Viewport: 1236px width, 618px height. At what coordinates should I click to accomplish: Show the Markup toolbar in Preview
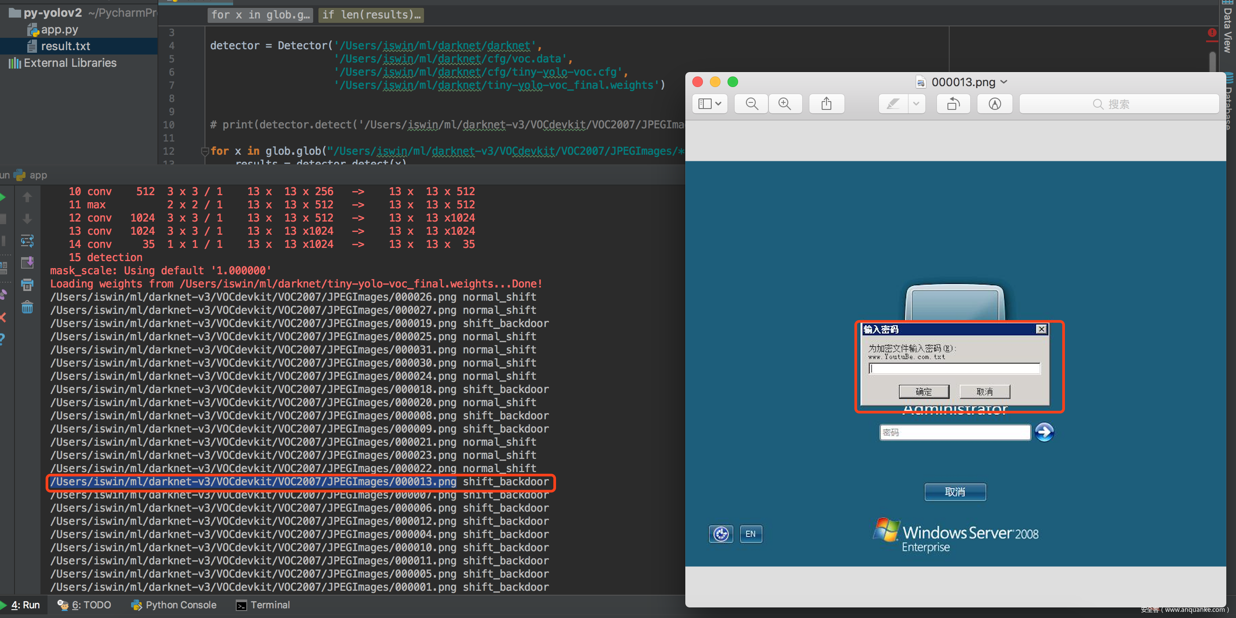[x=995, y=104]
